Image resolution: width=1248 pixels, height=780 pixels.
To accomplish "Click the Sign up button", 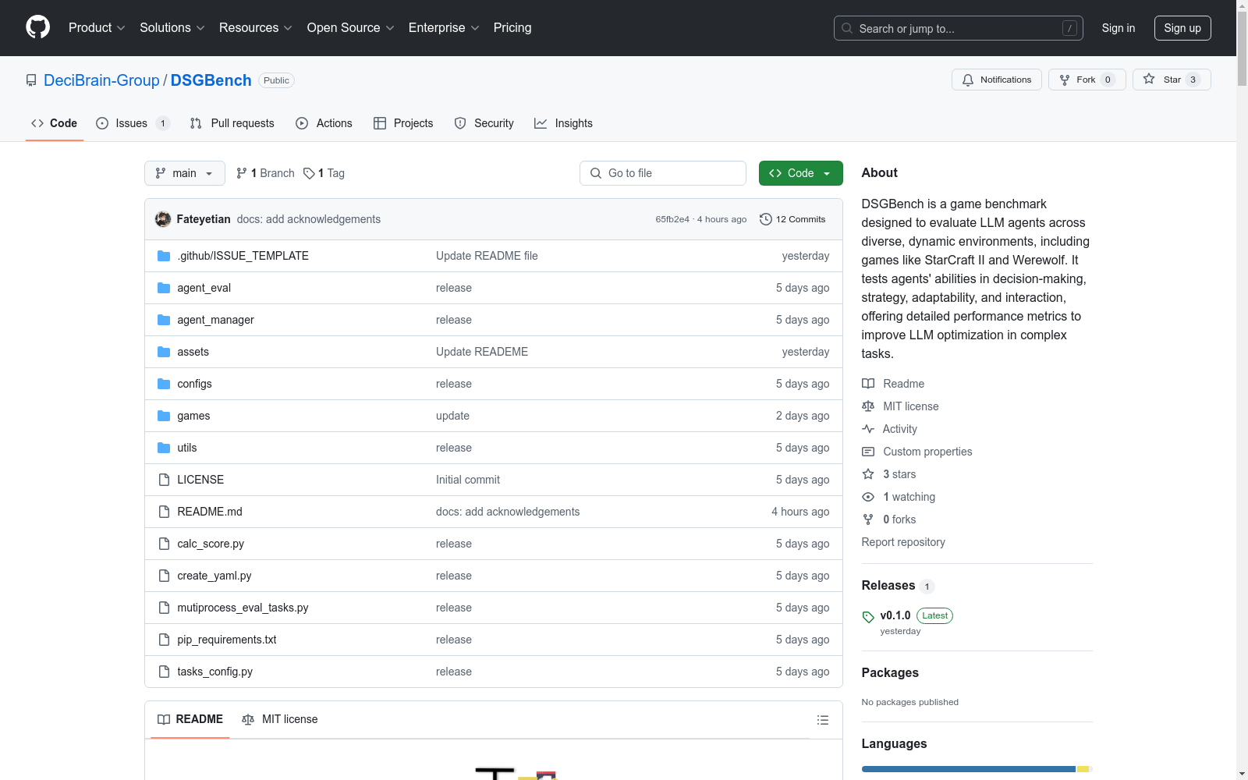I will coord(1182,28).
